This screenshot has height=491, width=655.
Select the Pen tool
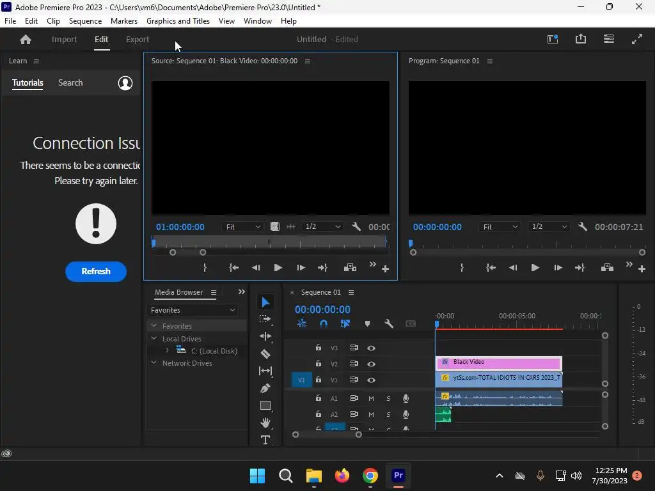point(265,388)
